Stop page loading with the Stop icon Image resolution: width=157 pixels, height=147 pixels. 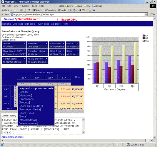(21, 10)
